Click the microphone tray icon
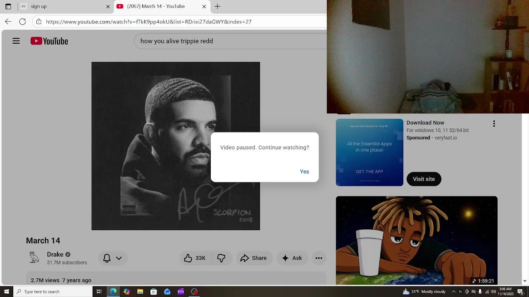Screen dimensions: 529x297 pos(480,292)
